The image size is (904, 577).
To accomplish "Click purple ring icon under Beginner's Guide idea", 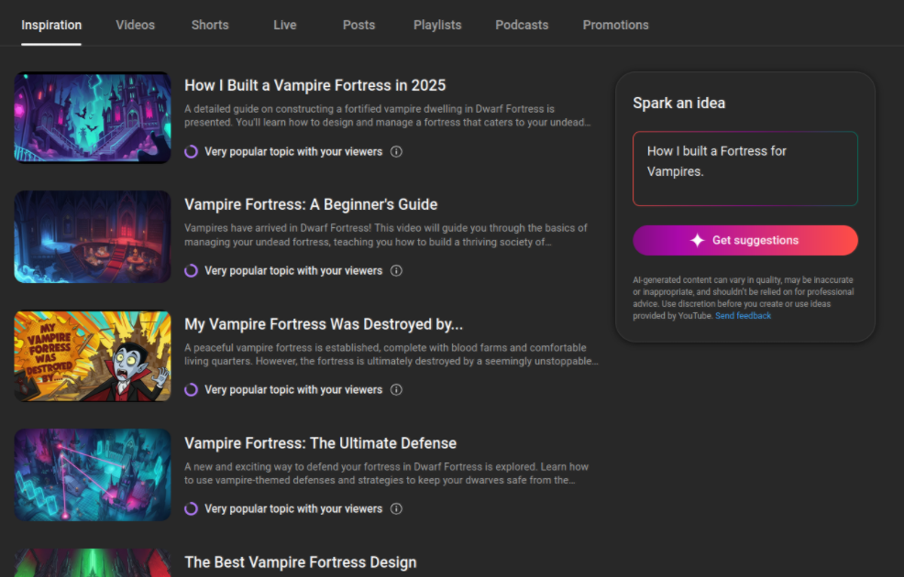I will tap(192, 271).
